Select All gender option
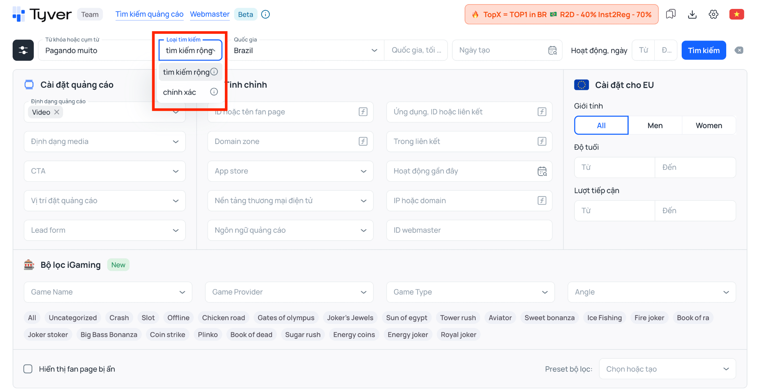The height and width of the screenshot is (390, 760). pyautogui.click(x=601, y=125)
